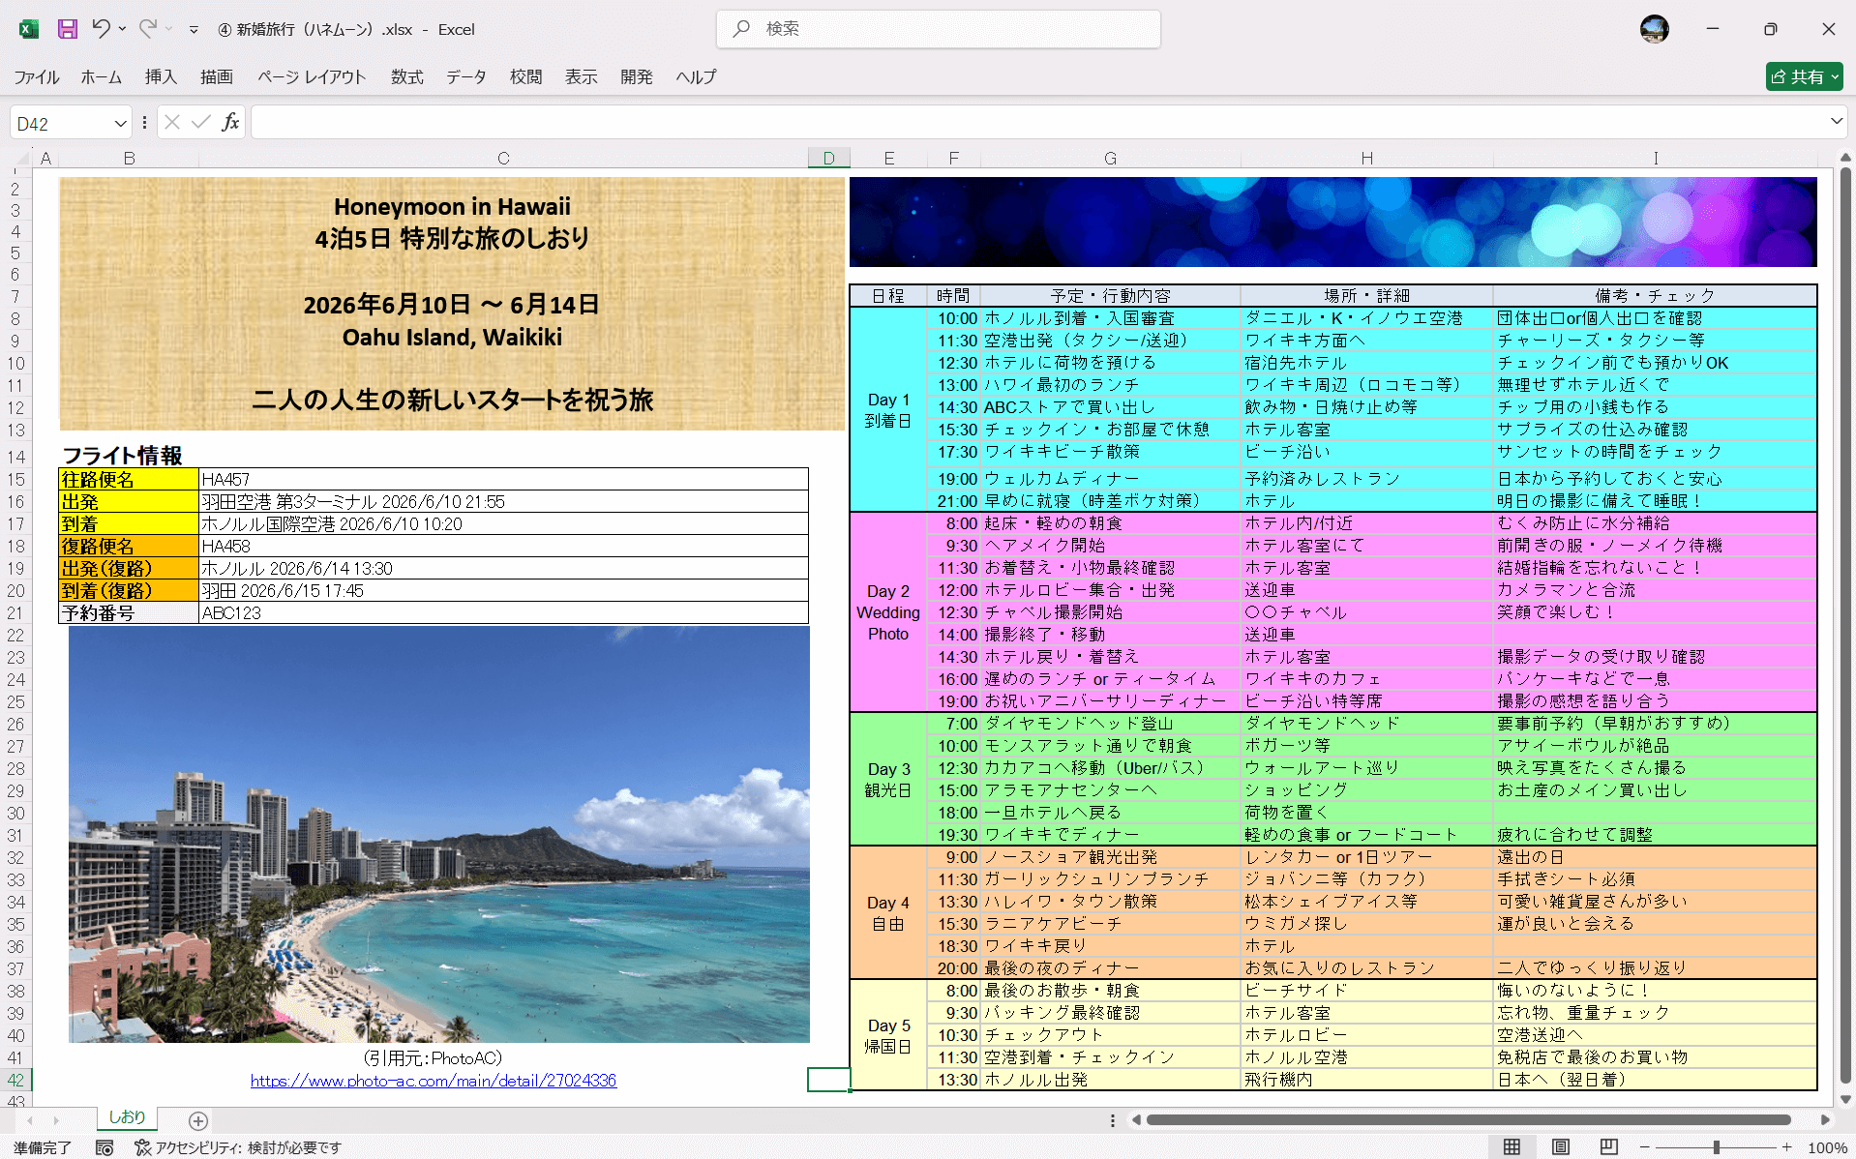Switch to Page Layout view icon
Image resolution: width=1856 pixels, height=1159 pixels.
(1560, 1147)
